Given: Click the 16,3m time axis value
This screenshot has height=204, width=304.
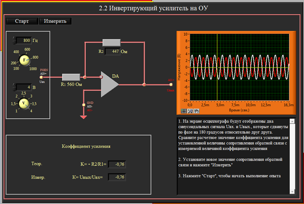Looking at the screenshot, I should coord(289,105).
